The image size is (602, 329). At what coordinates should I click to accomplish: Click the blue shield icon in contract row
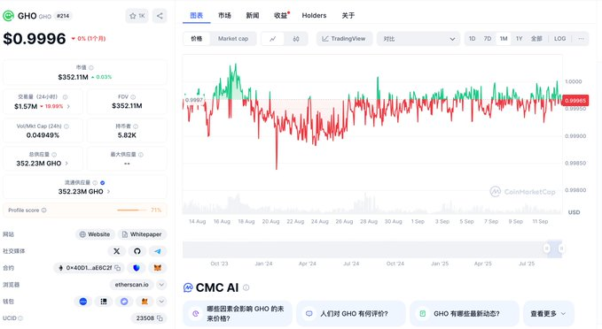(x=137, y=268)
